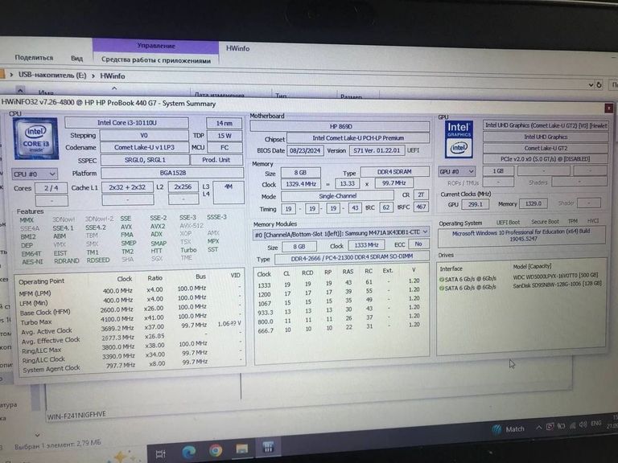Sort by the Дата изменения column
This screenshot has width=618, height=463.
pos(219,95)
